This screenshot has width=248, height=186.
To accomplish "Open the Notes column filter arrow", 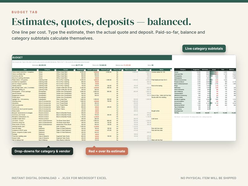I will point(171,70).
